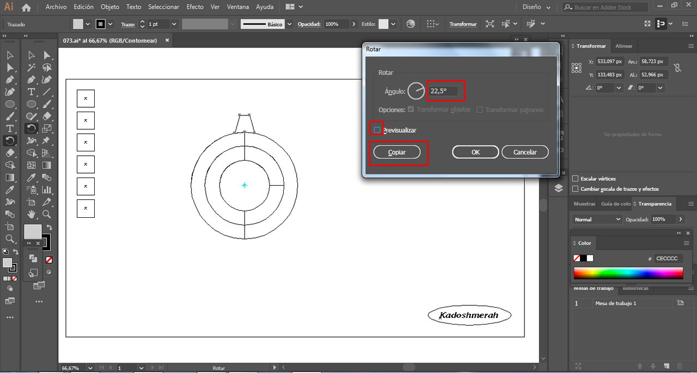Screen dimensions: 697x373
Task: Check Cambiar escala de trazos y efectos
Action: point(576,189)
